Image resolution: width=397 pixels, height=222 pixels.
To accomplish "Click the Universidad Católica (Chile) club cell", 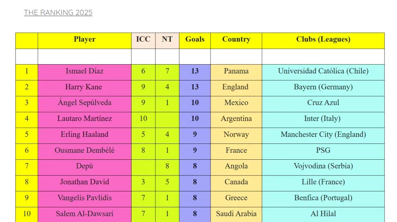I will click(323, 71).
